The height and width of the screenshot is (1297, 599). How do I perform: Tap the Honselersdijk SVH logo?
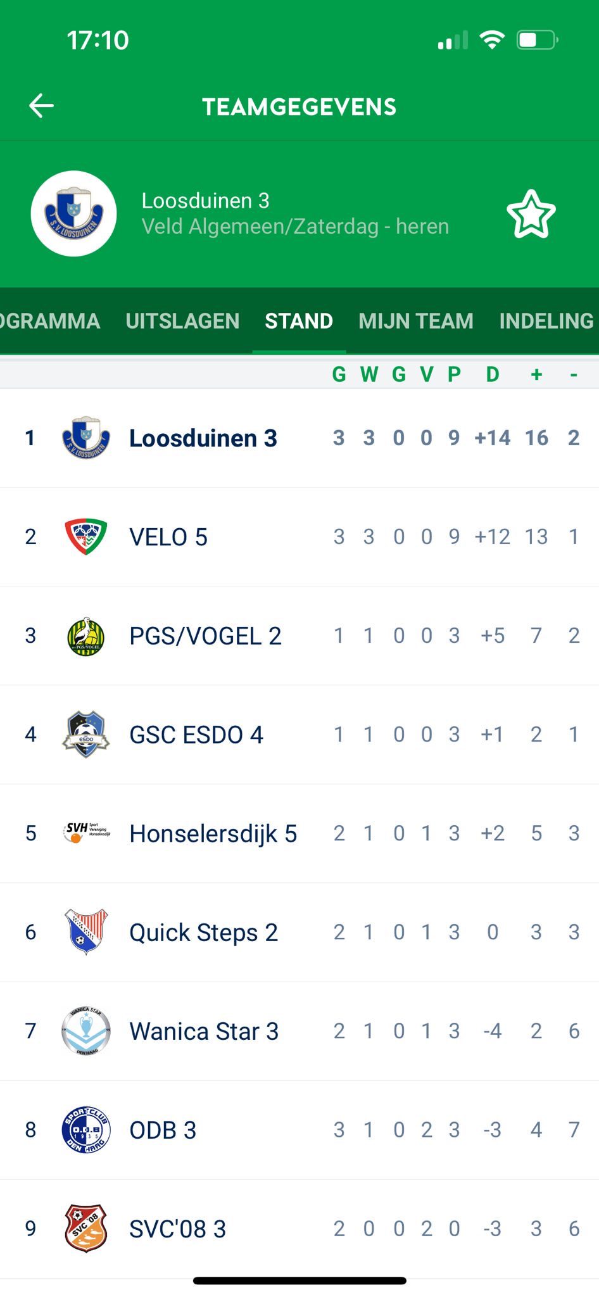(86, 833)
